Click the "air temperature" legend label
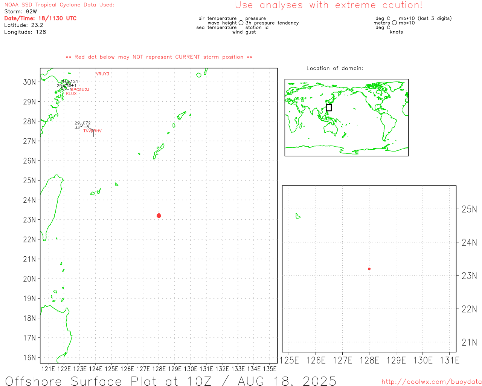The image size is (482, 386). click(x=218, y=18)
